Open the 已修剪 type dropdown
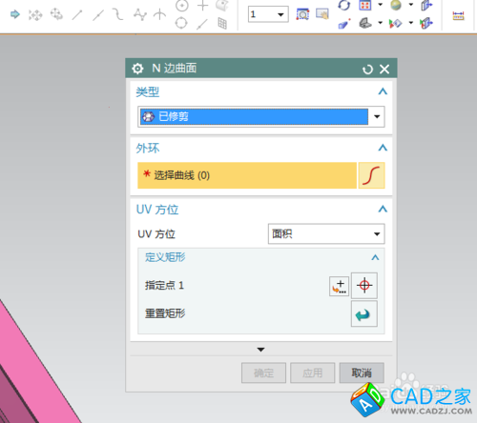This screenshot has width=477, height=423. pyautogui.click(x=261, y=116)
